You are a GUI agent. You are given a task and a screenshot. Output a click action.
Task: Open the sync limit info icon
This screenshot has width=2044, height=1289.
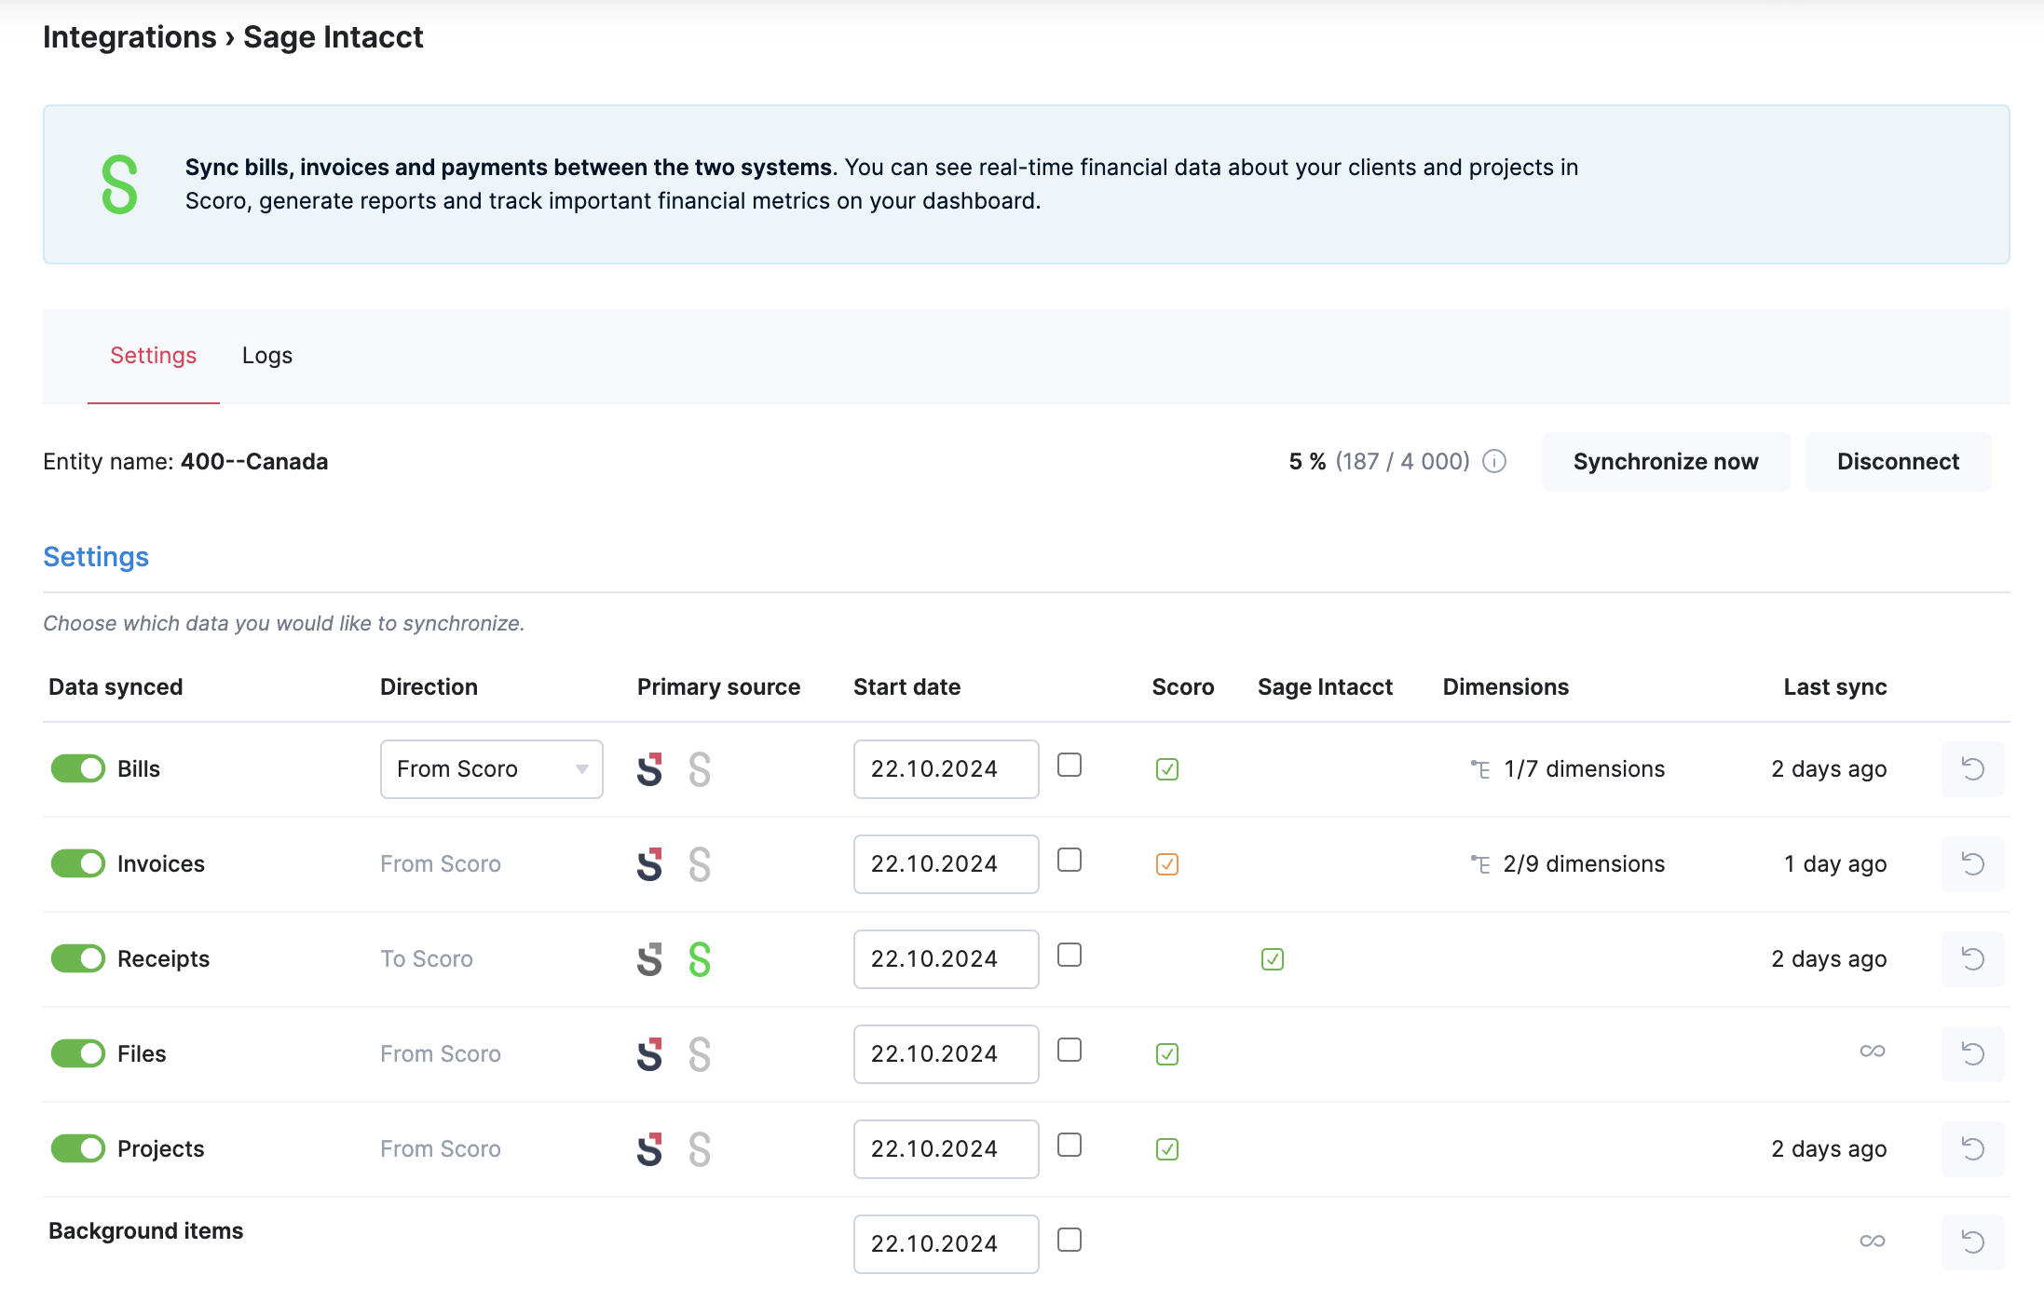(x=1494, y=462)
